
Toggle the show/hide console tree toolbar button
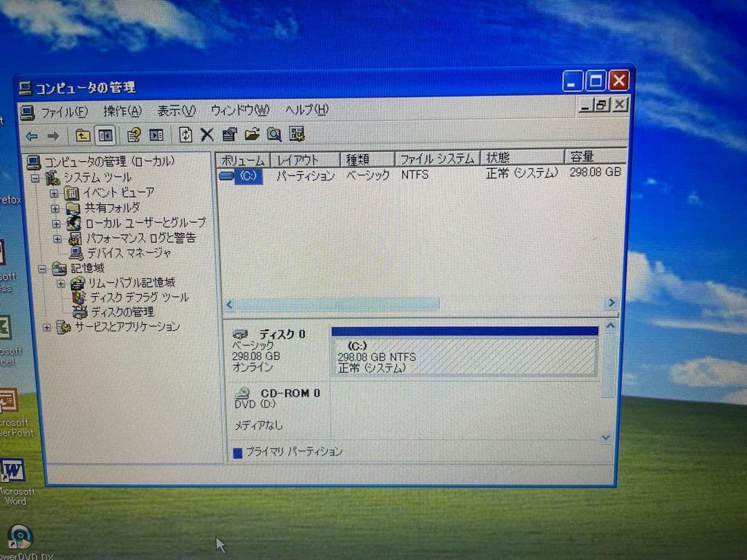tap(104, 134)
